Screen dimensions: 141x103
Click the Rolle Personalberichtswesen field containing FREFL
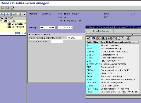click(x=75, y=38)
